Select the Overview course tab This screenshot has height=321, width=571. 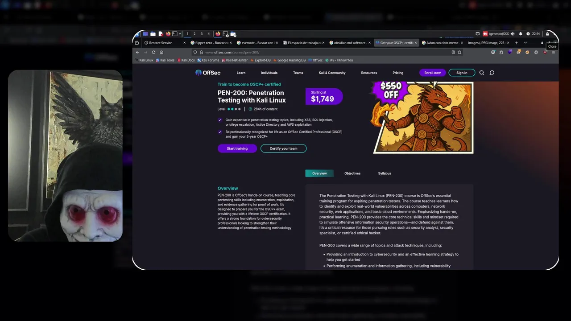[319, 173]
